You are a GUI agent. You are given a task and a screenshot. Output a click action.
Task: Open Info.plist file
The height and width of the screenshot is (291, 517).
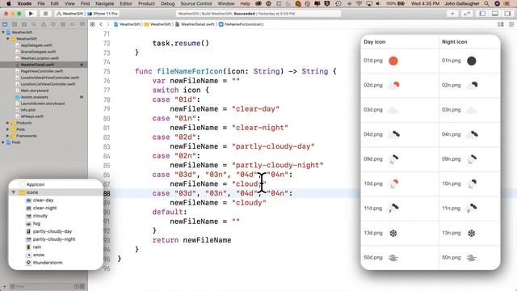28,110
